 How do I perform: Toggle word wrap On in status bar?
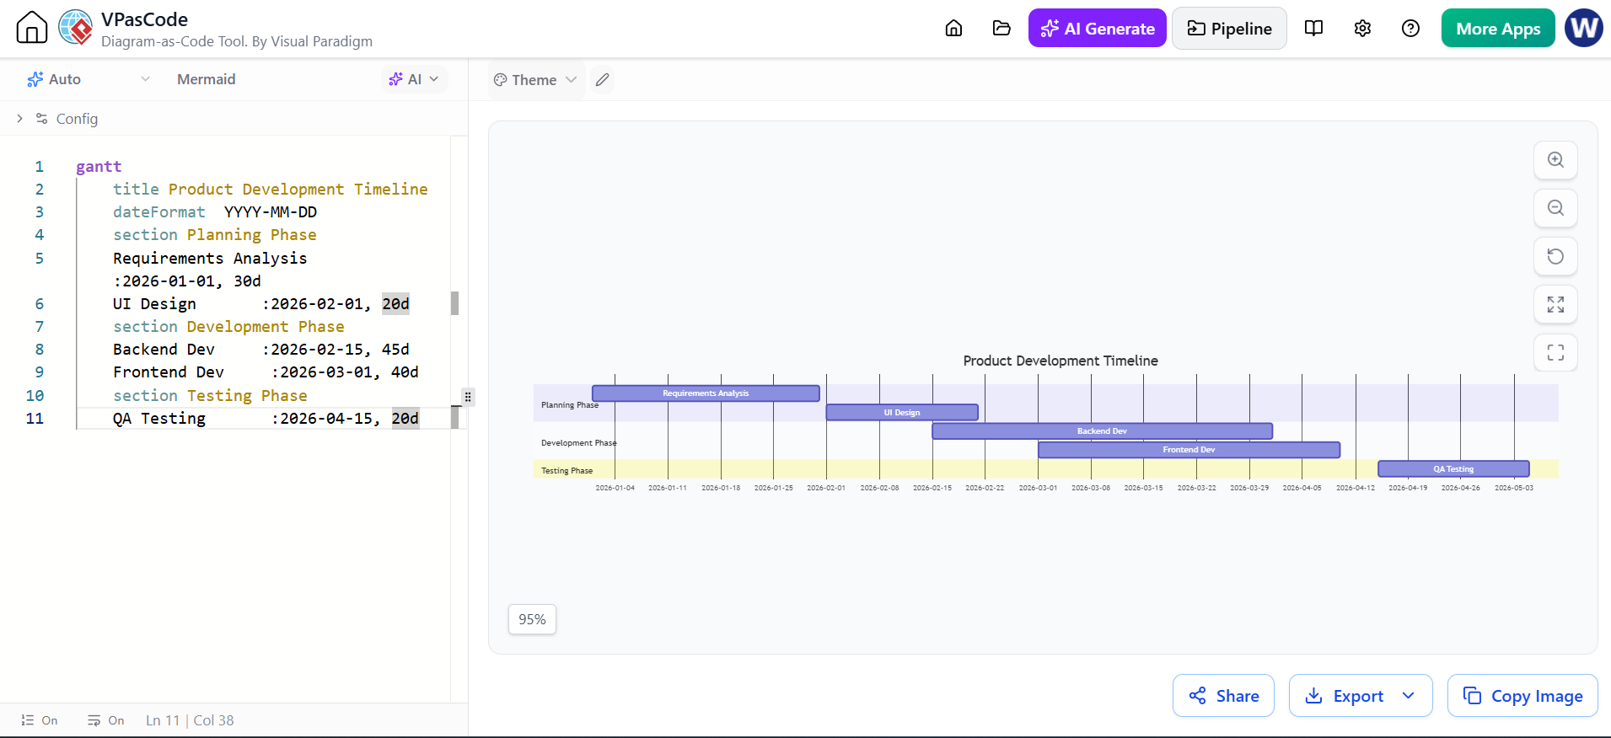[x=105, y=720]
